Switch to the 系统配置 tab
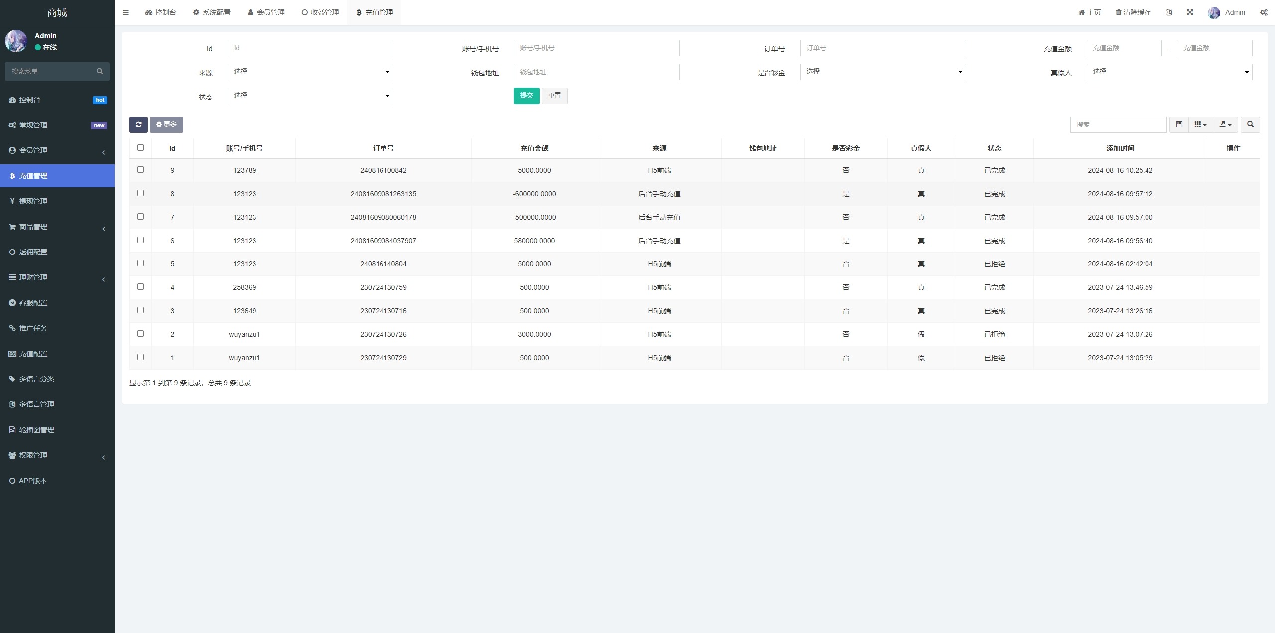Viewport: 1275px width, 633px height. tap(212, 12)
